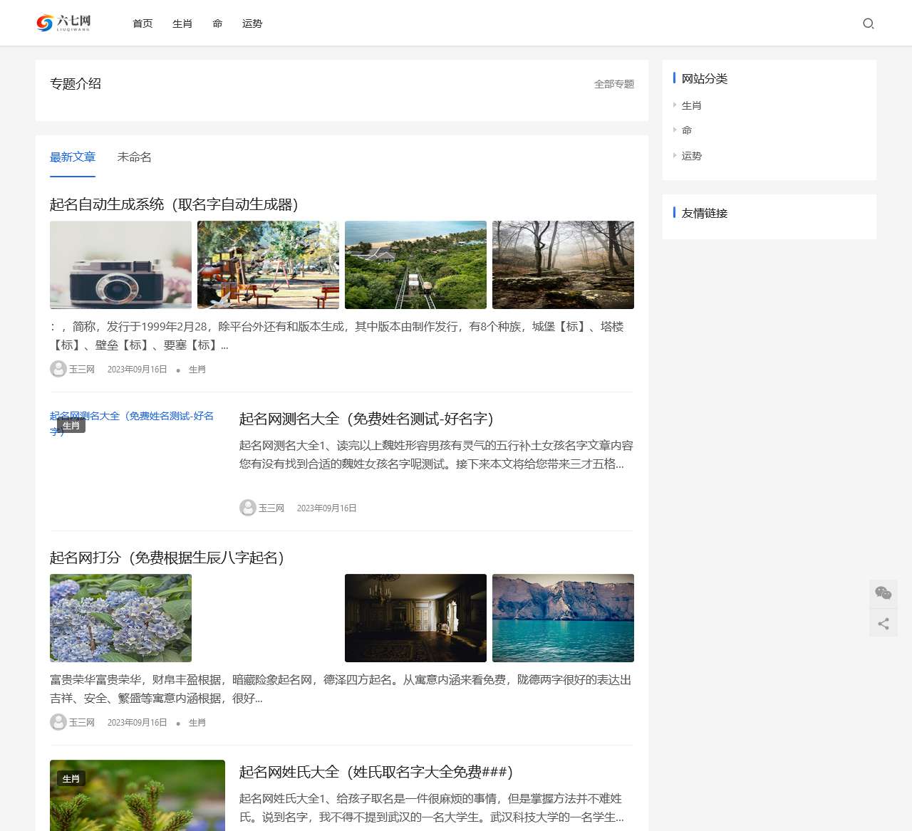Open the 运势 navigation item
The image size is (912, 831).
[252, 23]
